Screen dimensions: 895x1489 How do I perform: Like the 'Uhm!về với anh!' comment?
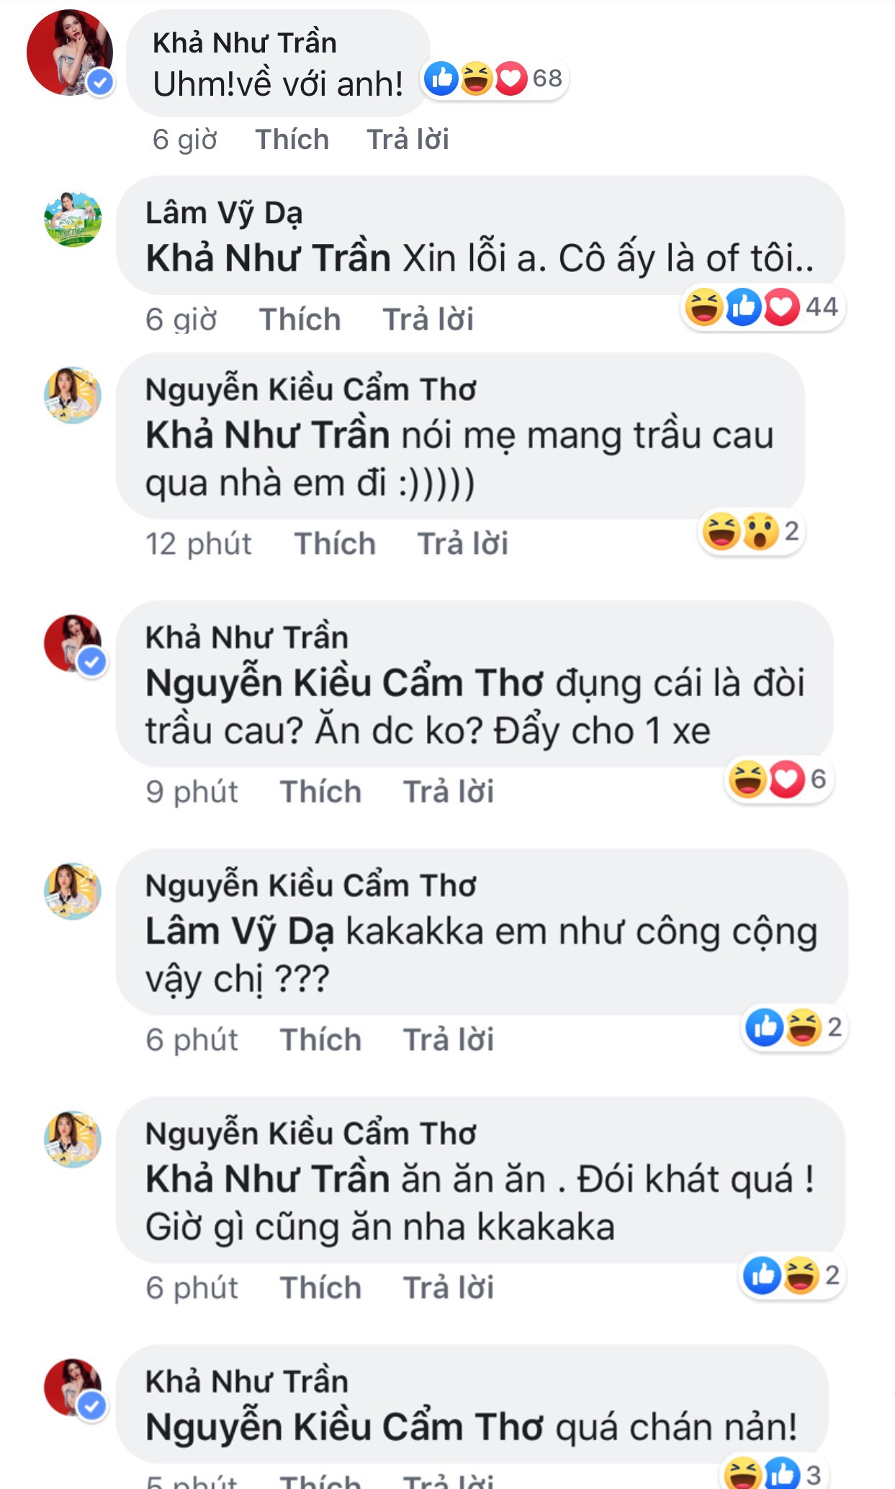(x=292, y=140)
